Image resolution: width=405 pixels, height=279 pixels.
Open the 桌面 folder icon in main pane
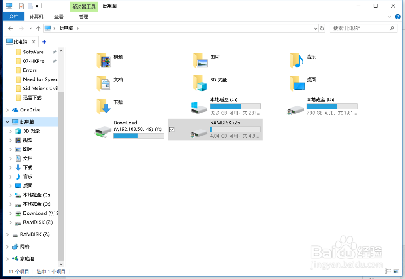297,83
